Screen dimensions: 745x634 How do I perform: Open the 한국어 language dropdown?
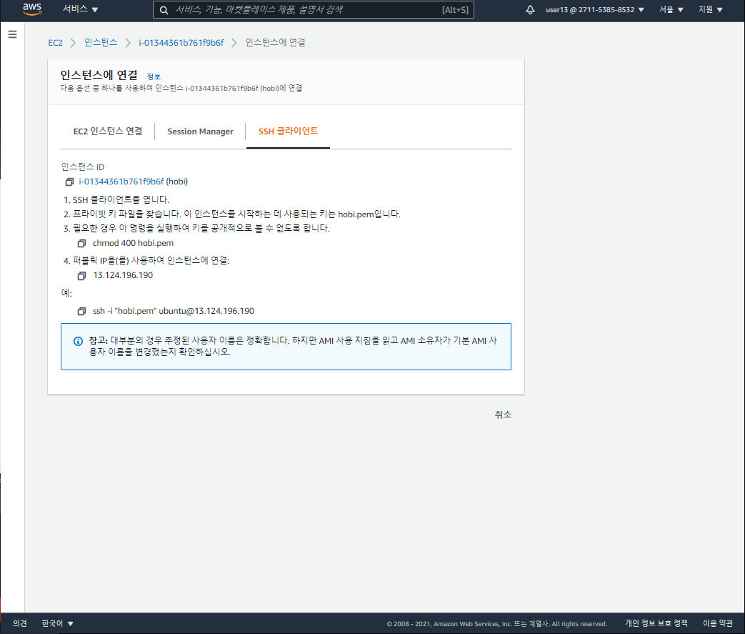(x=57, y=623)
